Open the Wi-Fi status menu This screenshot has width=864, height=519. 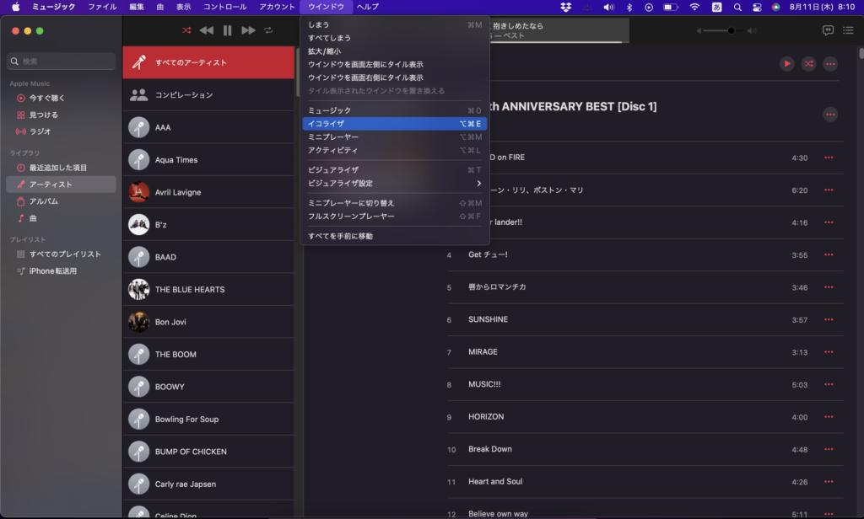click(694, 7)
